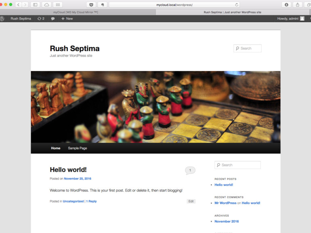Image resolution: width=311 pixels, height=233 pixels.
Task: Open the 2 pending updates icon
Action: click(41, 19)
